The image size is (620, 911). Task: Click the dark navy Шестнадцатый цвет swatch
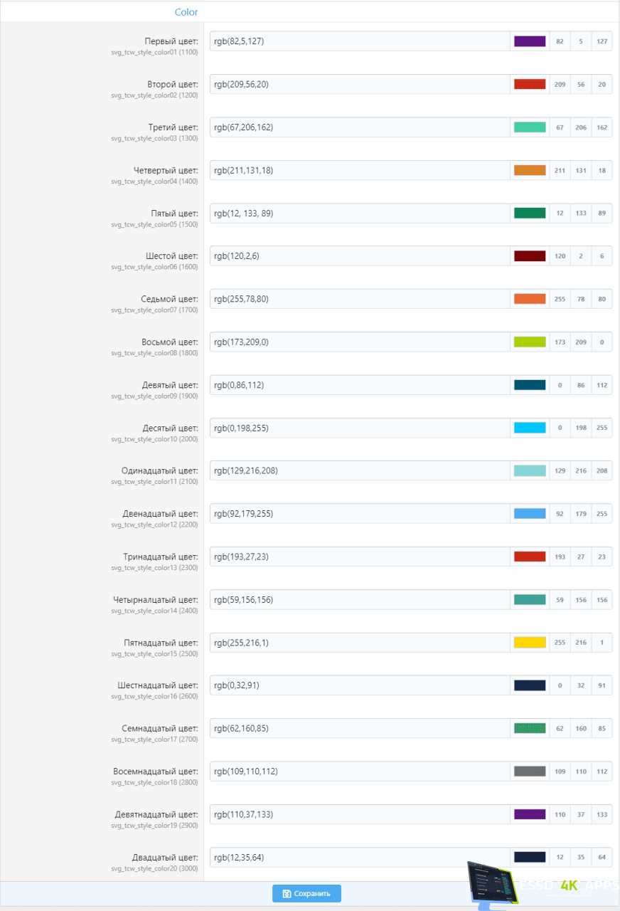point(530,685)
